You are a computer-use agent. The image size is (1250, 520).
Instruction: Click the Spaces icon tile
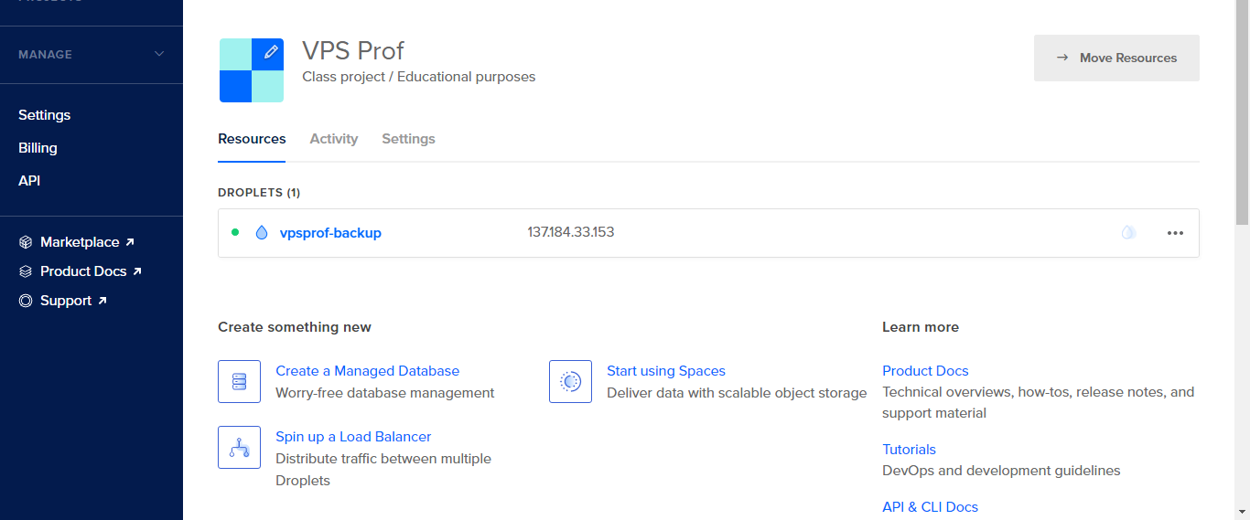570,381
